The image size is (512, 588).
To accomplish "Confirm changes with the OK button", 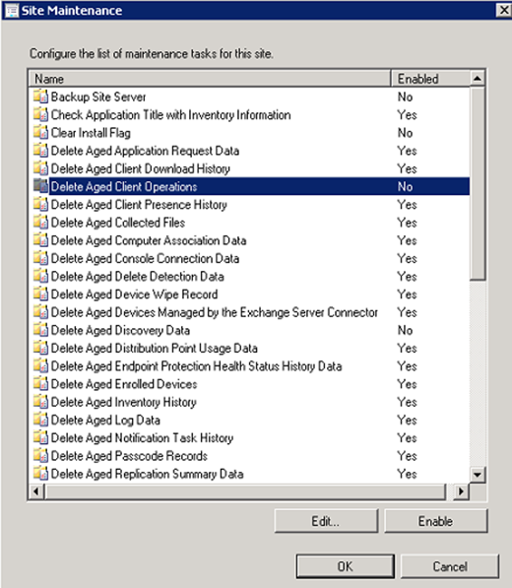I will click(346, 566).
